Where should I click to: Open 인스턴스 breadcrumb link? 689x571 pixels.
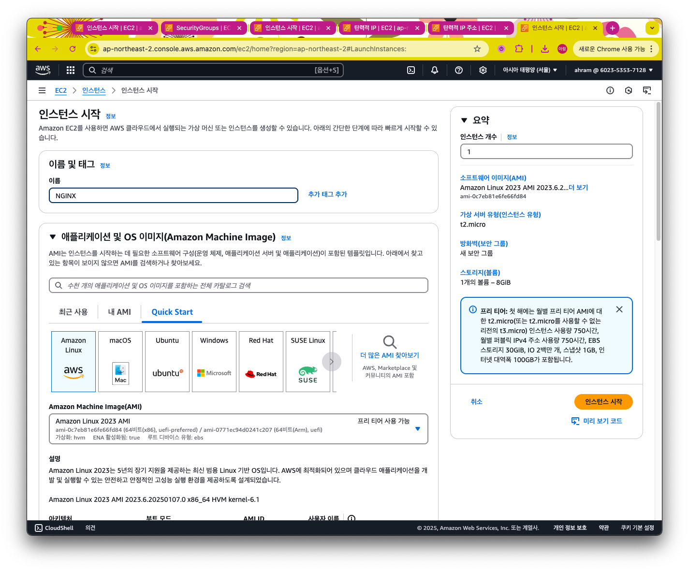[94, 90]
